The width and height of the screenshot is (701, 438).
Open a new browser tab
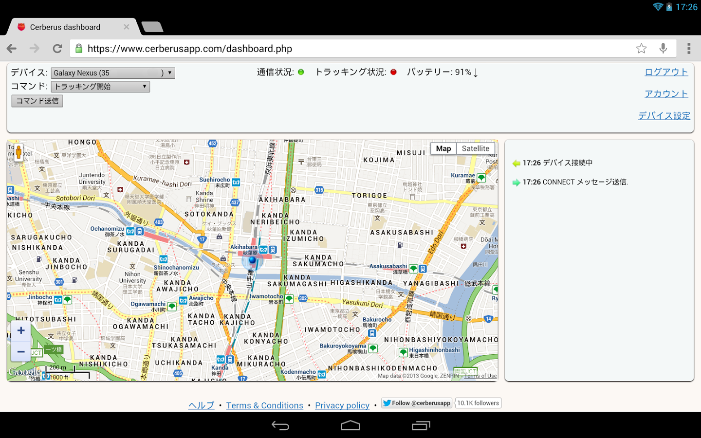[x=152, y=27]
